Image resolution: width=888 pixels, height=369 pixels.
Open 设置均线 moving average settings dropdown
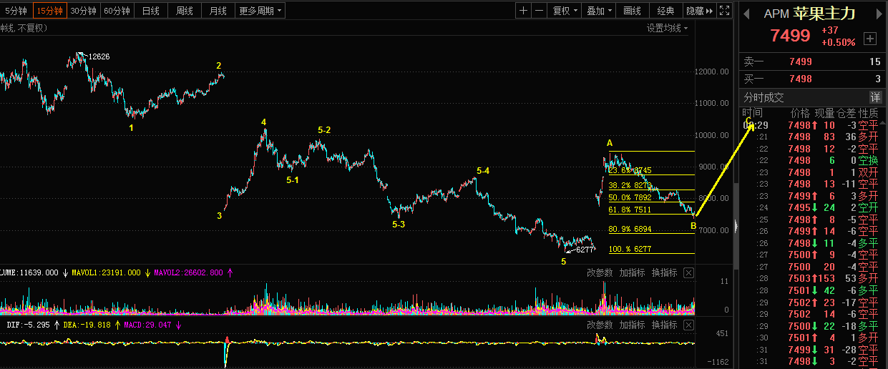pos(667,29)
